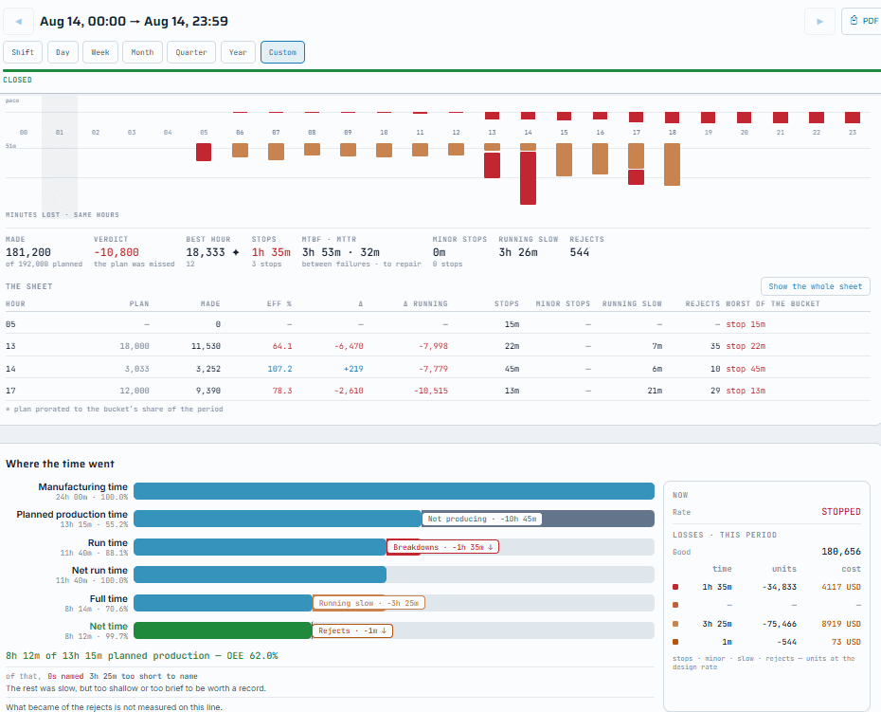
Task: Select the swatch beside 73 USD
Action: tap(675, 642)
